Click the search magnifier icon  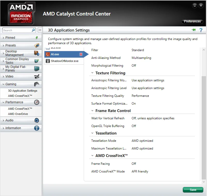[x=33, y=30]
